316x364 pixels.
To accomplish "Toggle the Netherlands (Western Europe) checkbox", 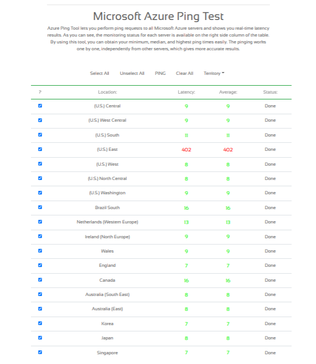I will pos(40,222).
